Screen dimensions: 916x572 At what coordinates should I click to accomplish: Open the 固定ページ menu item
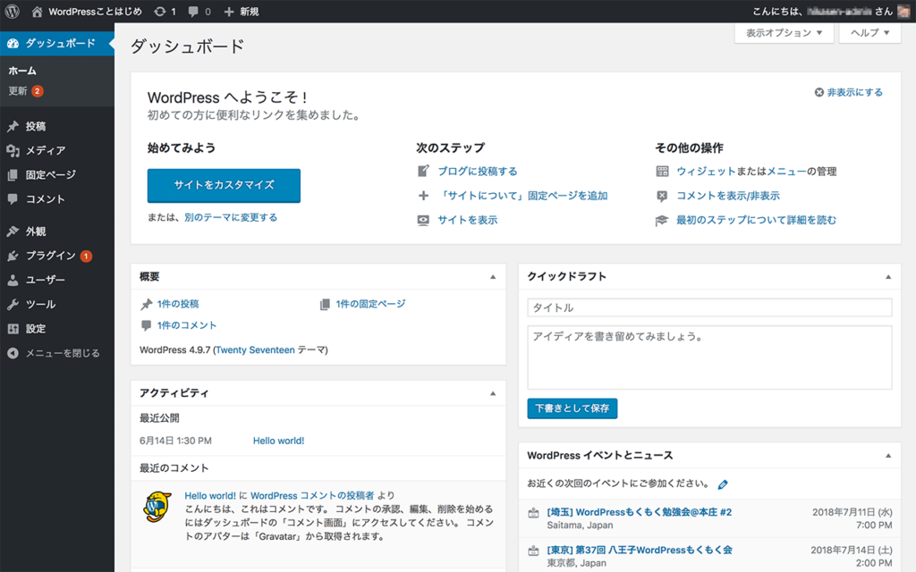[x=57, y=175]
